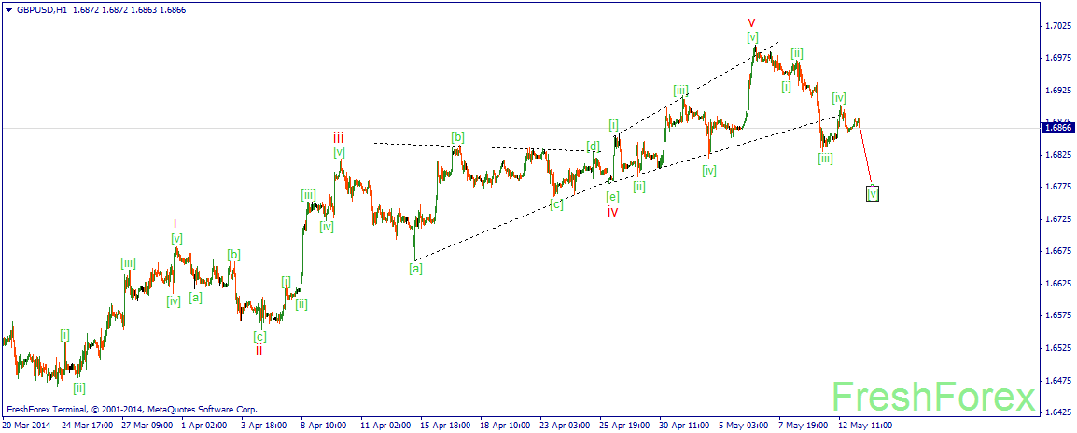Image resolution: width=1077 pixels, height=433 pixels.
Task: Select the red wave ii label
Action: (x=259, y=350)
